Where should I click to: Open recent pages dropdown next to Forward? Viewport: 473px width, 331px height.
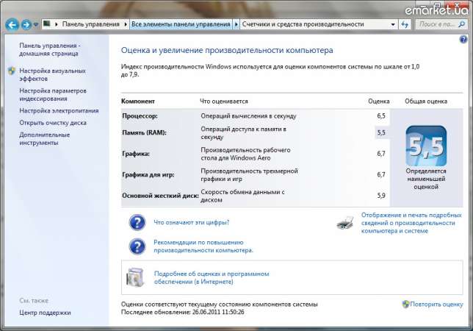click(36, 24)
